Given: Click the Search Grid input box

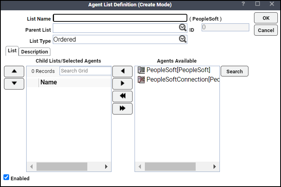Looking at the screenshot, I should 85,71.
